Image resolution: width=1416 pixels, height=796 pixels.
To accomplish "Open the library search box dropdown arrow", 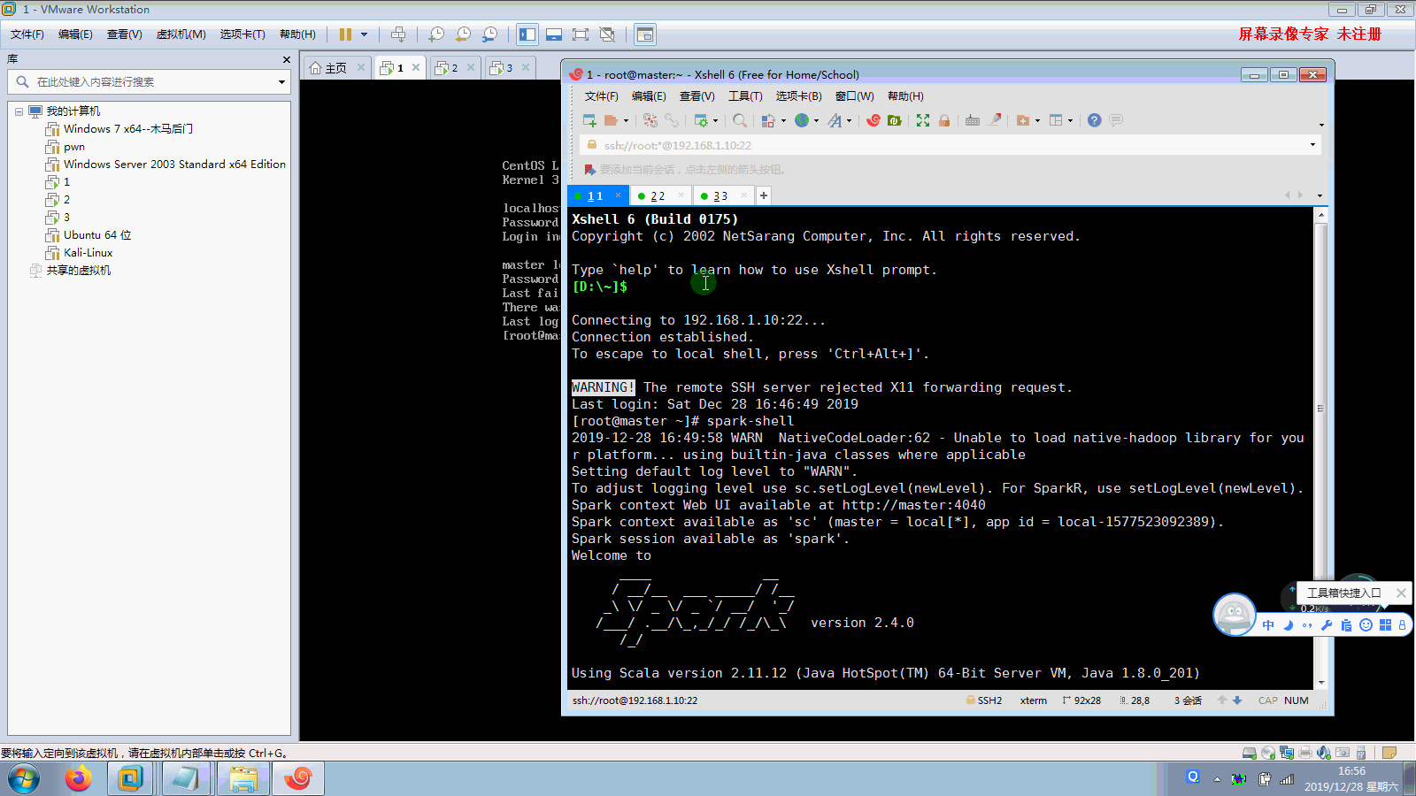I will (281, 82).
